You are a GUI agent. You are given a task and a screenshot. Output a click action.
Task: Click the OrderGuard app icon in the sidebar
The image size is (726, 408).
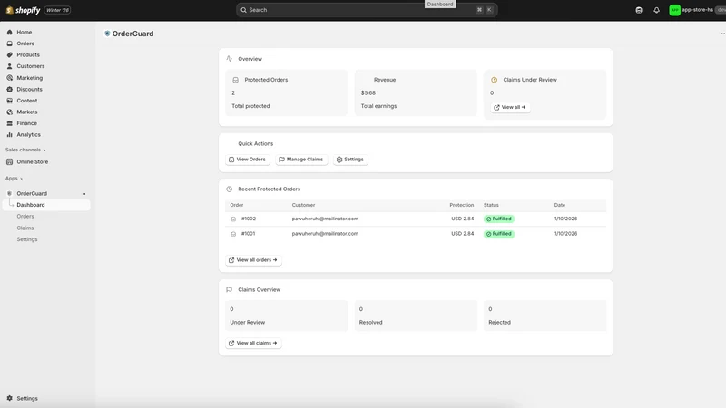click(x=9, y=193)
